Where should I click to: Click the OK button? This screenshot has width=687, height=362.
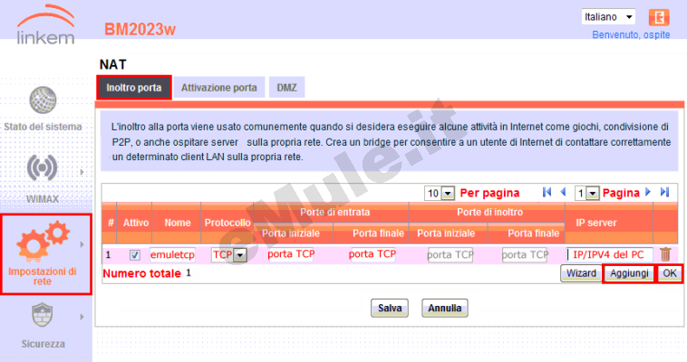tap(670, 273)
